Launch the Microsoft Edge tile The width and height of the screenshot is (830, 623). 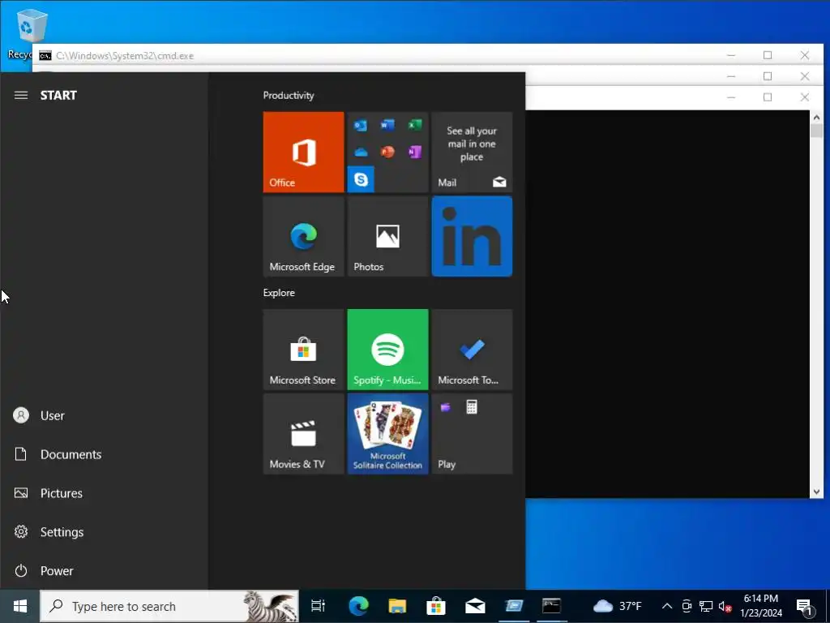pos(303,236)
